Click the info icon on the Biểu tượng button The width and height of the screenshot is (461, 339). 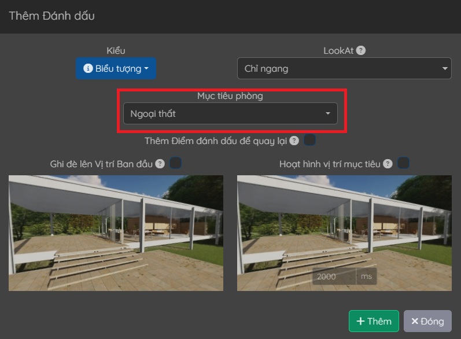88,69
